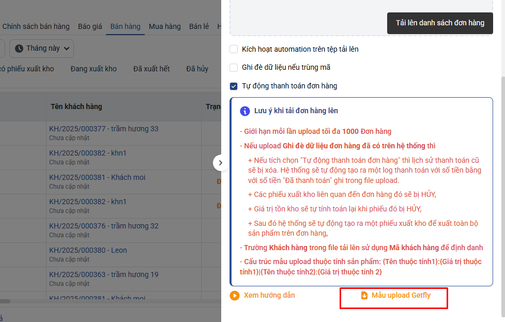Viewport: 505px width, 322px height.
Task: Select the Bán lẻ tab
Action: pos(199,26)
